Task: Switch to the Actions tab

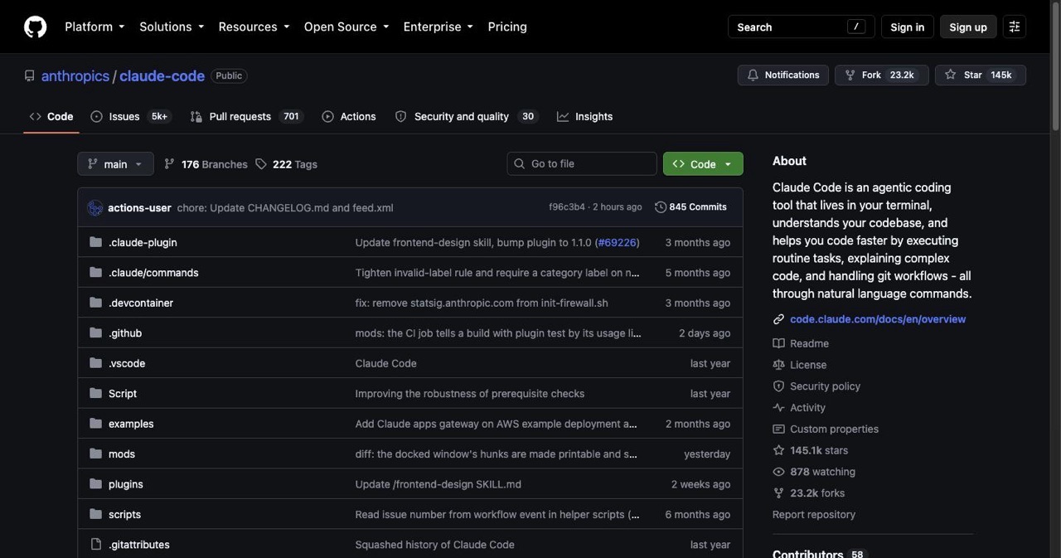Action: 349,117
